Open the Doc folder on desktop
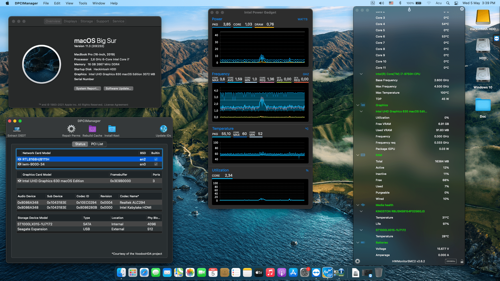 coord(483,105)
